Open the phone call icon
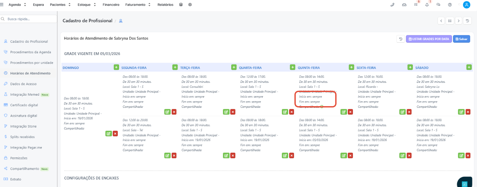 click(392, 5)
